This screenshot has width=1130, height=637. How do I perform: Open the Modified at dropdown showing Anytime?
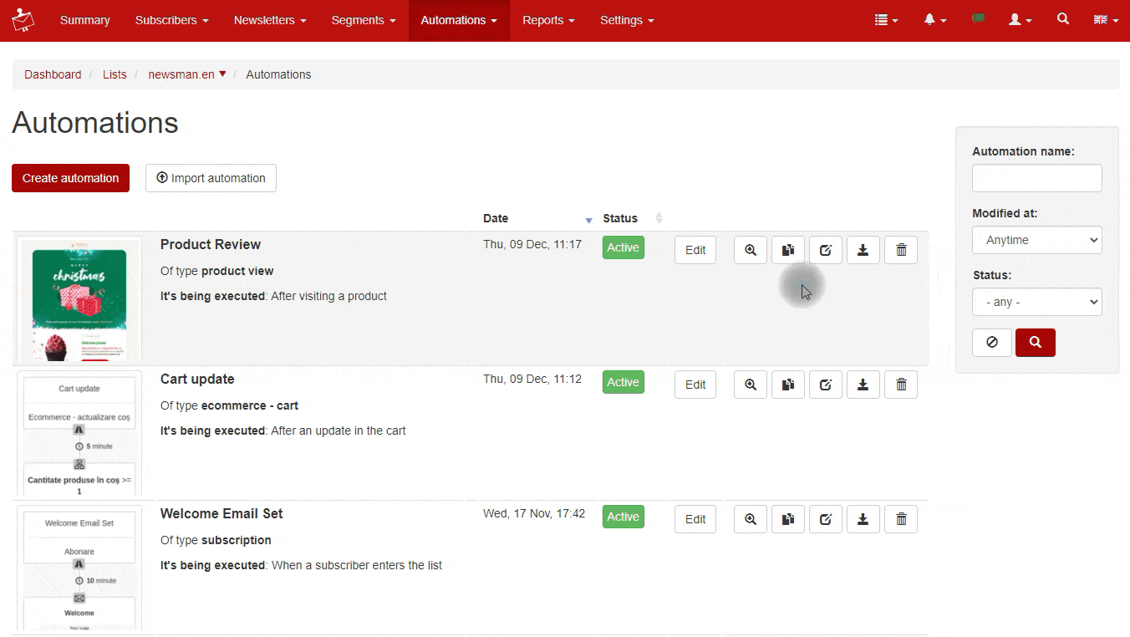coord(1037,240)
